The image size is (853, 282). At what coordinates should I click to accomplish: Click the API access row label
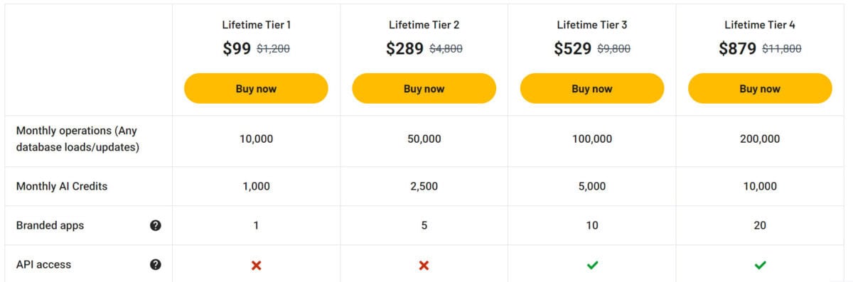click(43, 264)
